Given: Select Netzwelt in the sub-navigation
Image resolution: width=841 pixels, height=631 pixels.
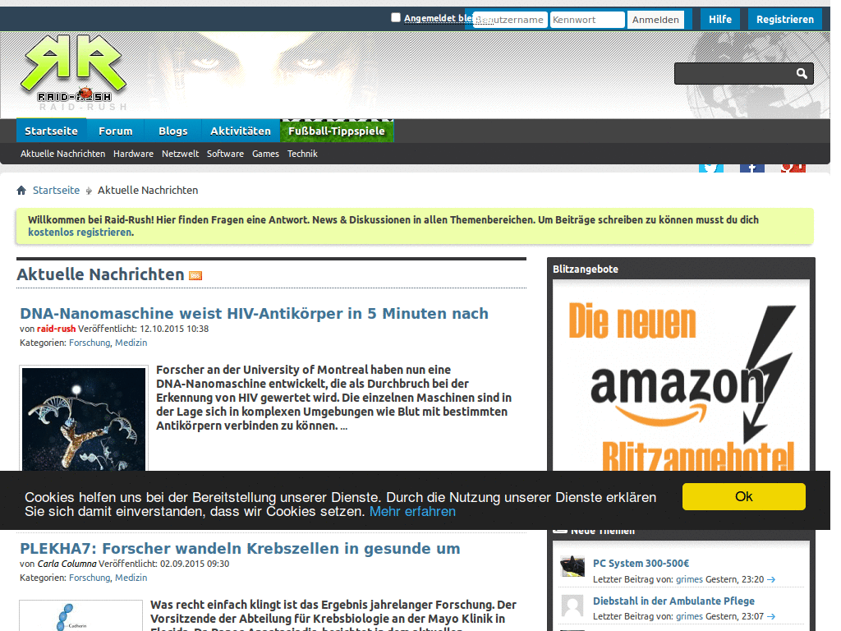Looking at the screenshot, I should 180,154.
